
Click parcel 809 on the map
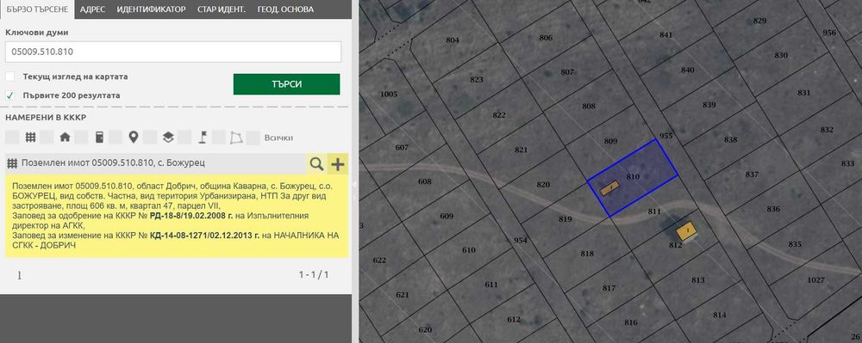(x=610, y=141)
